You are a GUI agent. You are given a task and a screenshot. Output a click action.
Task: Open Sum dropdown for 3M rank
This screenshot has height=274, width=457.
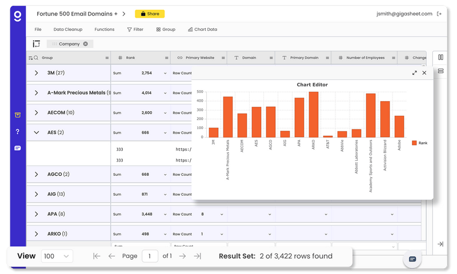click(165, 73)
